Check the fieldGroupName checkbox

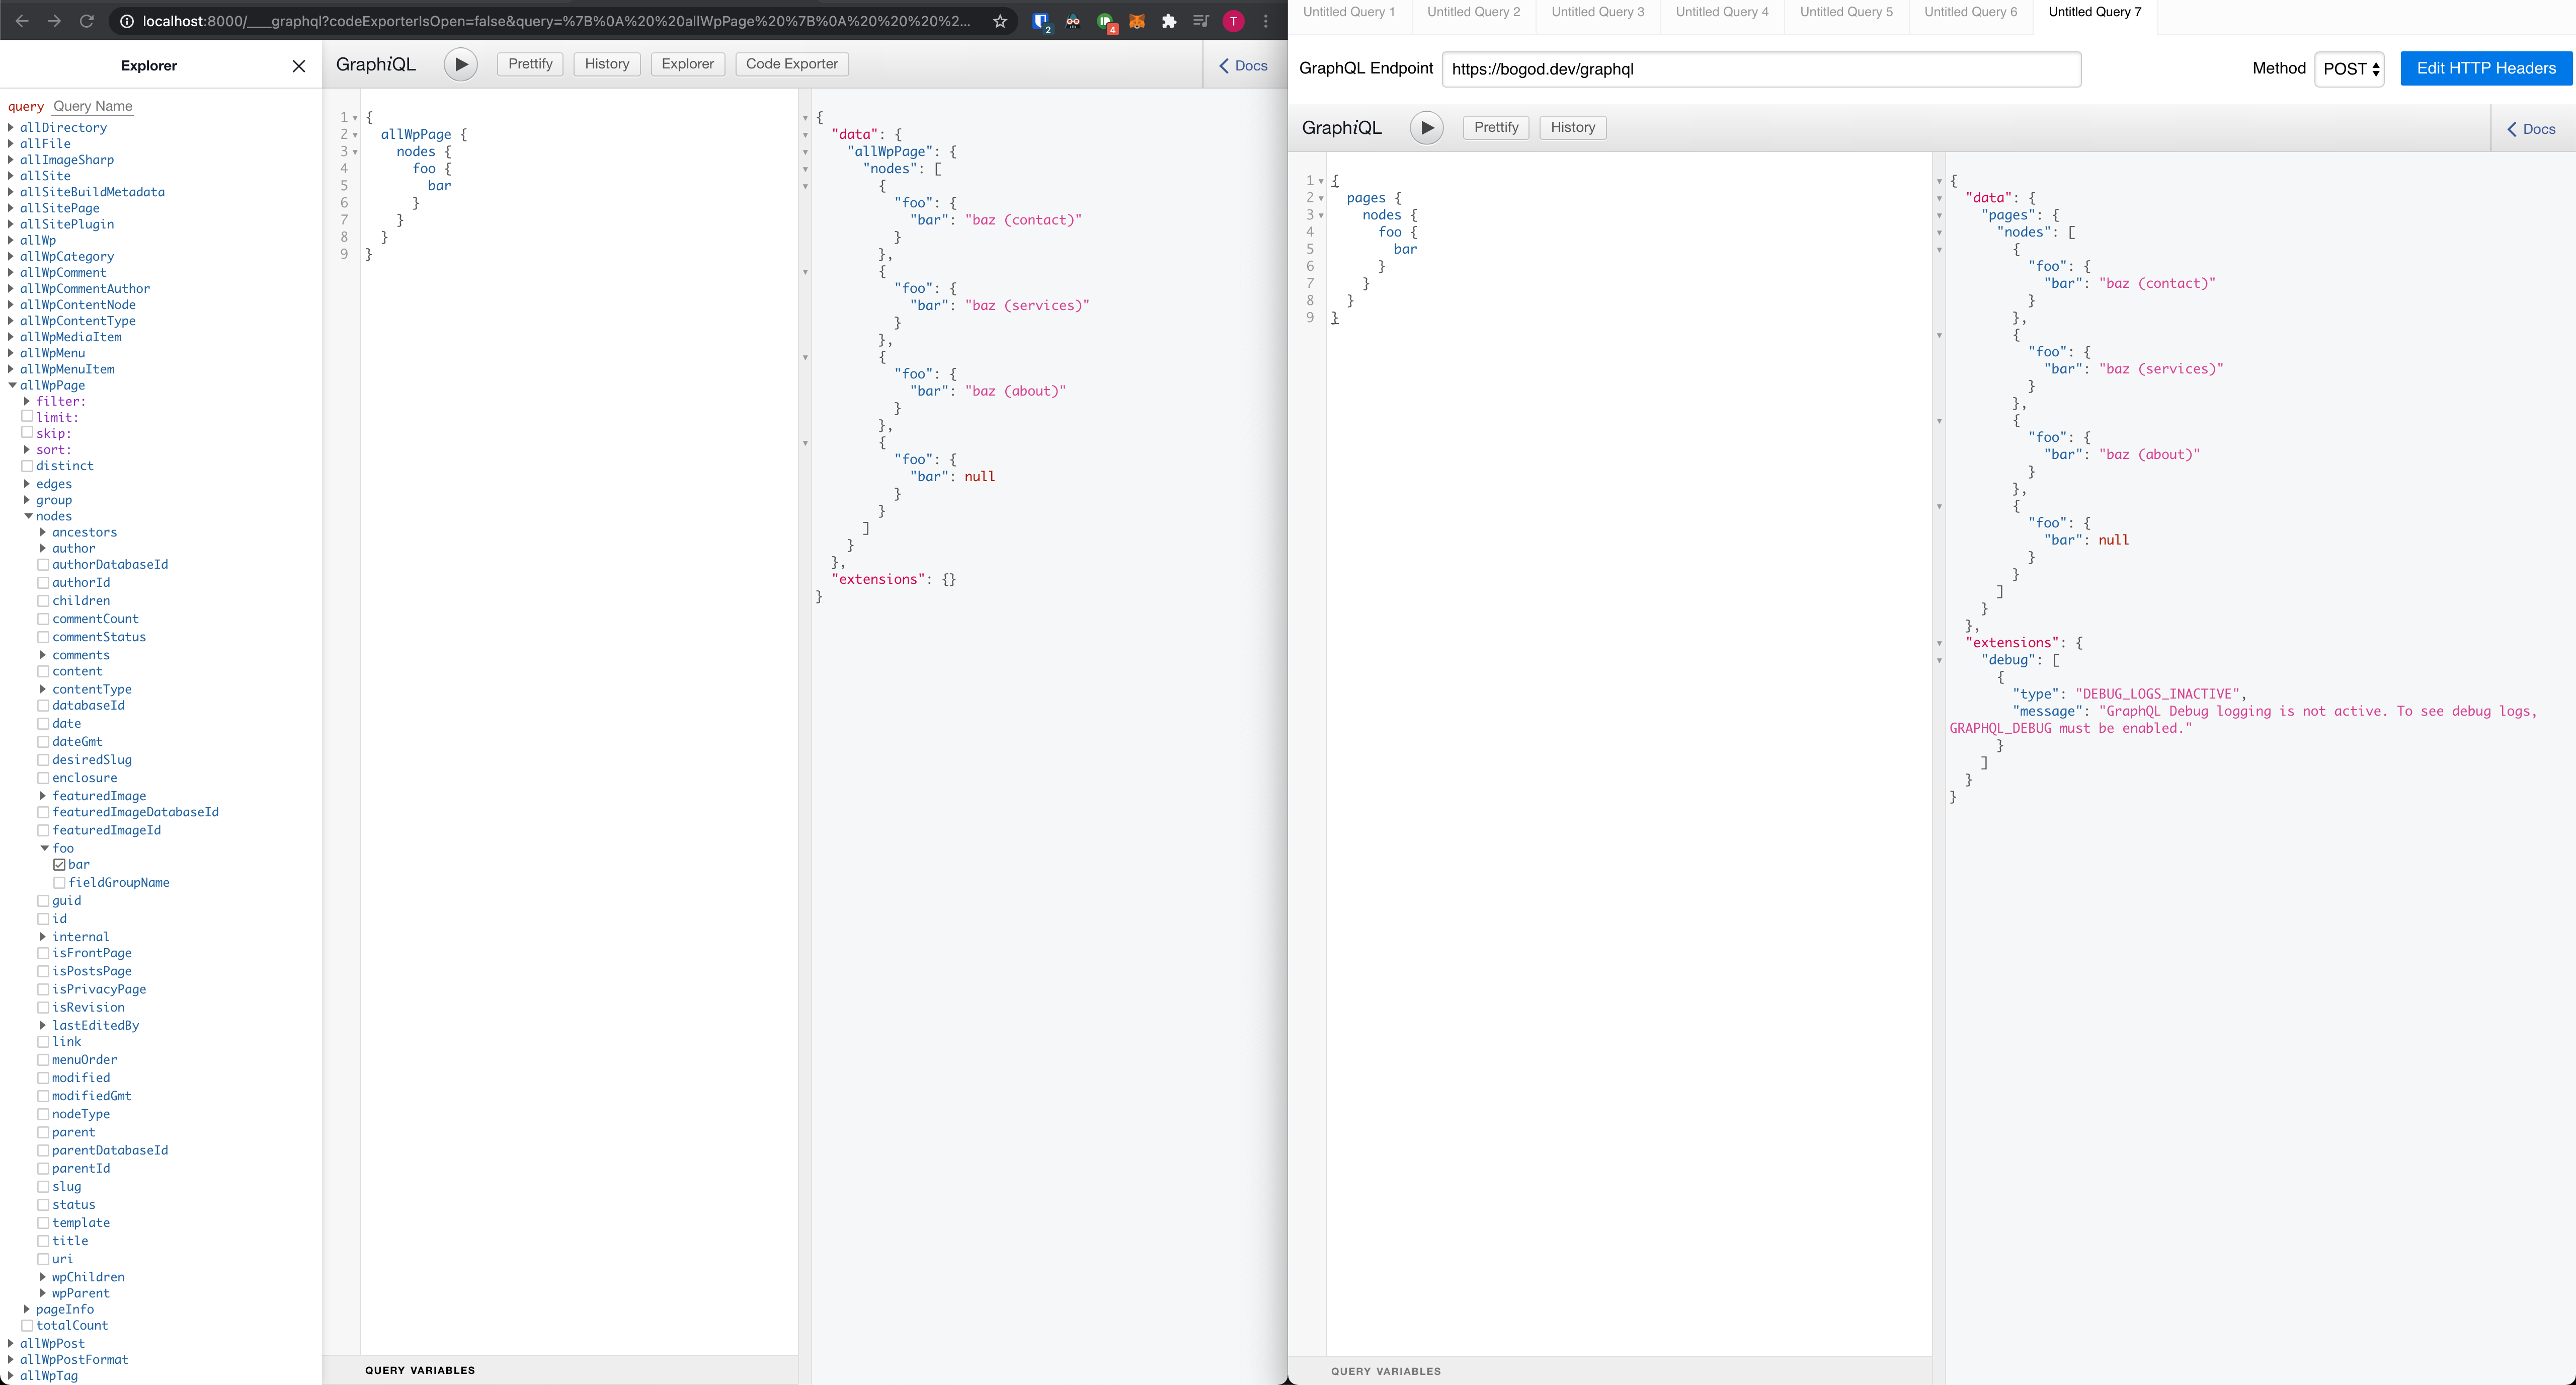[59, 883]
